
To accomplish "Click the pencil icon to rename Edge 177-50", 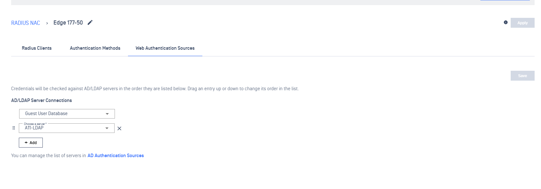I will 90,23.
